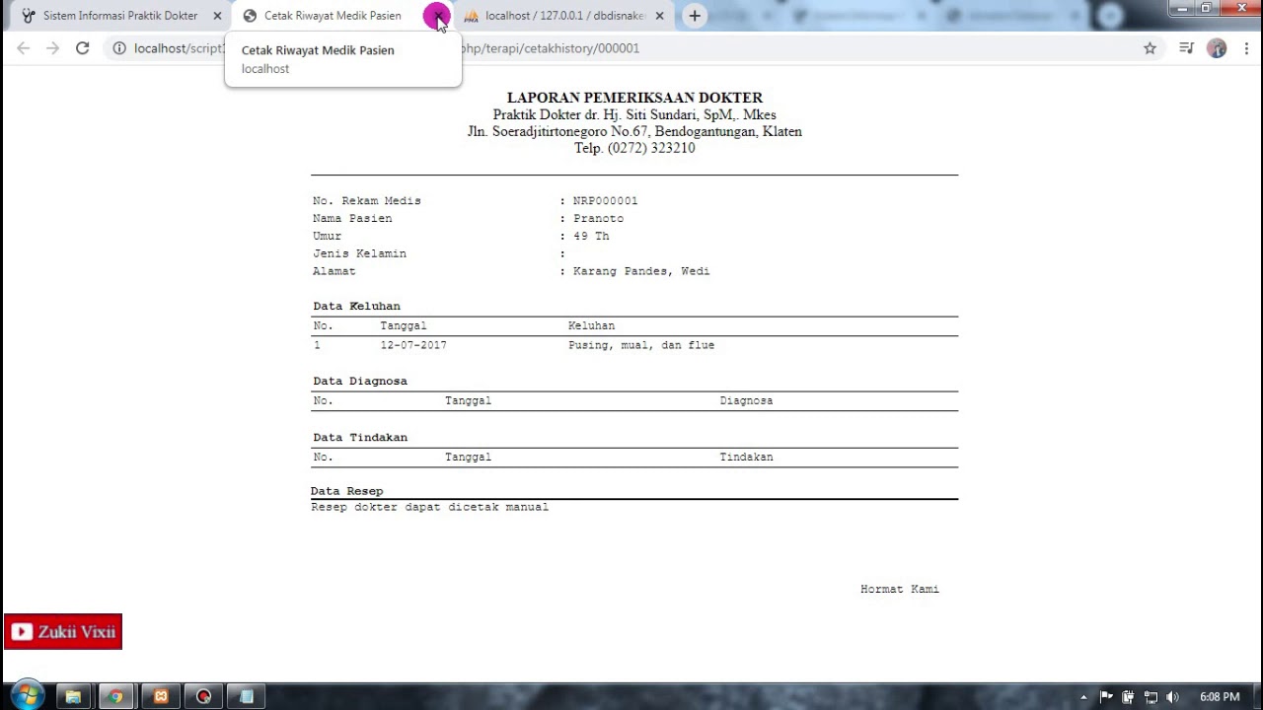Click the 6:08 PM clock
The width and height of the screenshot is (1263, 710).
pos(1220,697)
